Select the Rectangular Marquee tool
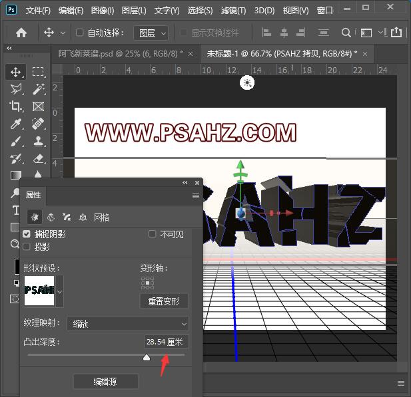 tap(38, 72)
